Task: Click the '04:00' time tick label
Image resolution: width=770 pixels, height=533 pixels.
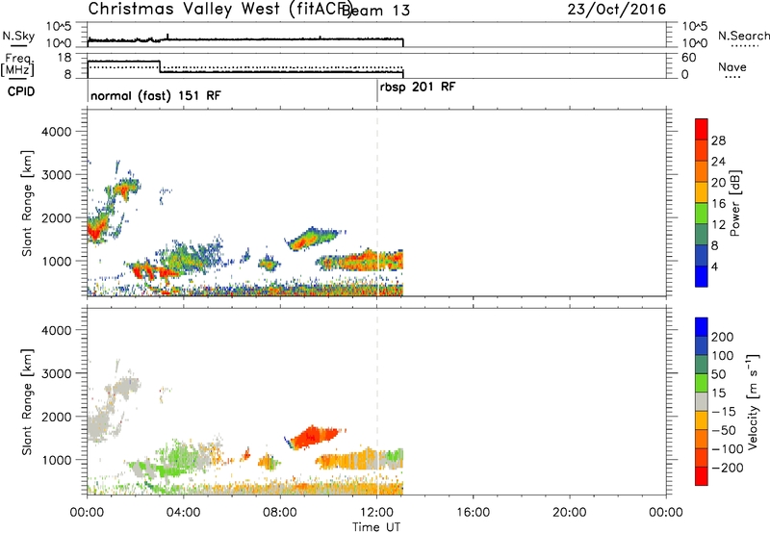Action: coord(183,513)
